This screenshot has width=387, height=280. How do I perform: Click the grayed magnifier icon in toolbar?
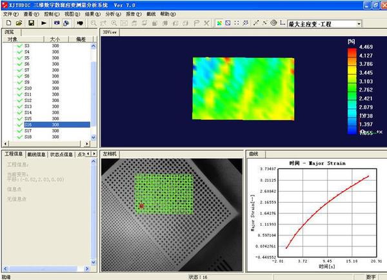(x=94, y=23)
